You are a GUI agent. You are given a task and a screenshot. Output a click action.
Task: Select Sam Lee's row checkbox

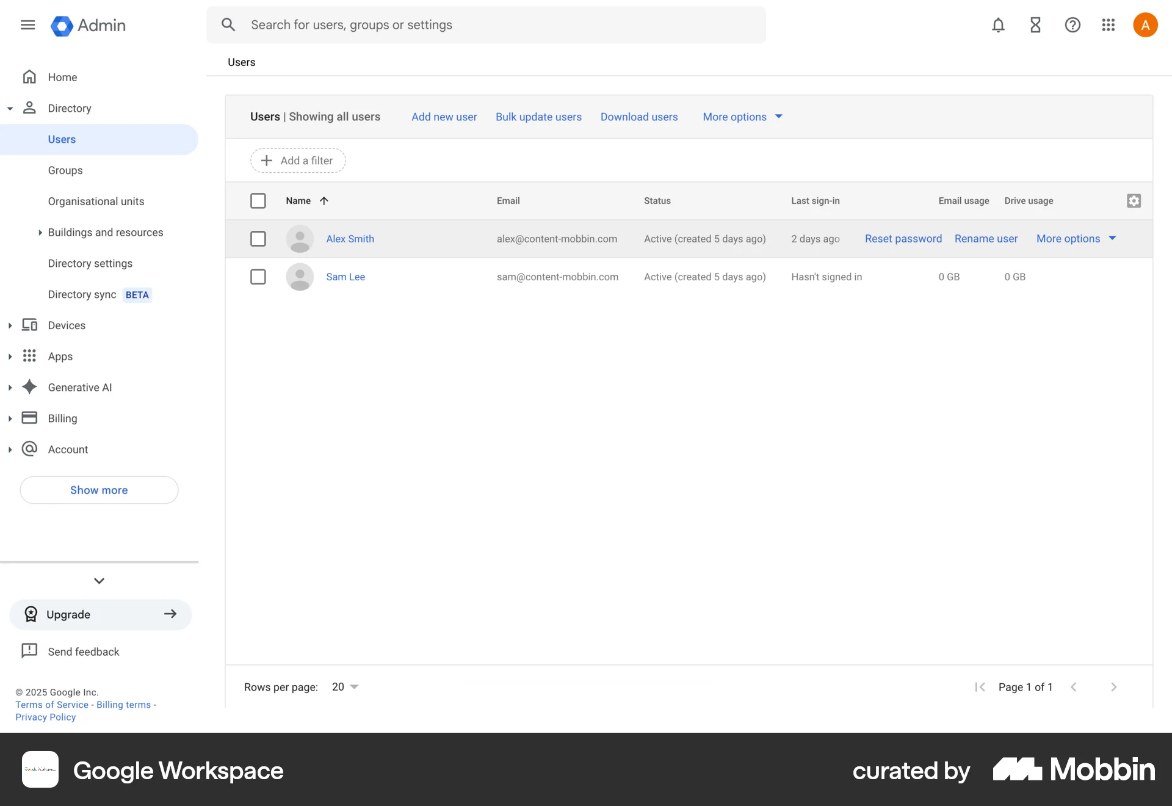tap(258, 277)
